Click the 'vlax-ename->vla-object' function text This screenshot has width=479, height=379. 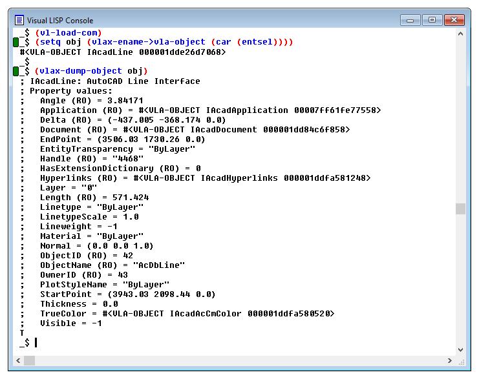click(x=149, y=42)
